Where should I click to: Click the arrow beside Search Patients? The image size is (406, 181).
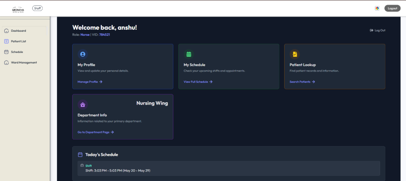[x=313, y=82]
